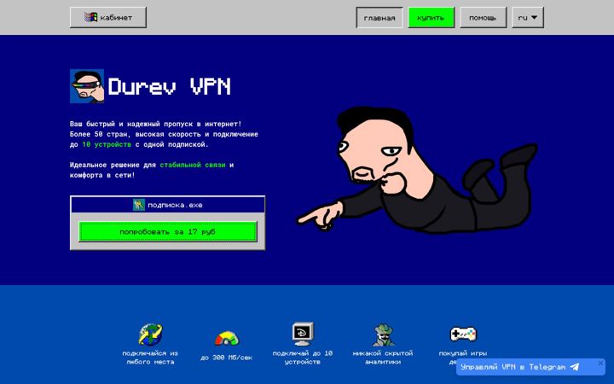Click the green 10 устройств text

tap(107, 144)
